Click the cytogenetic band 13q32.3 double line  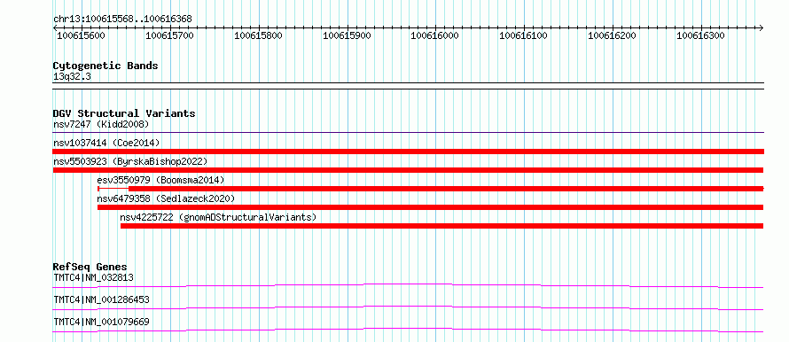[409, 85]
